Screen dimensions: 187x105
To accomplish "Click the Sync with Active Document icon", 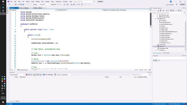I will pos(167,10).
